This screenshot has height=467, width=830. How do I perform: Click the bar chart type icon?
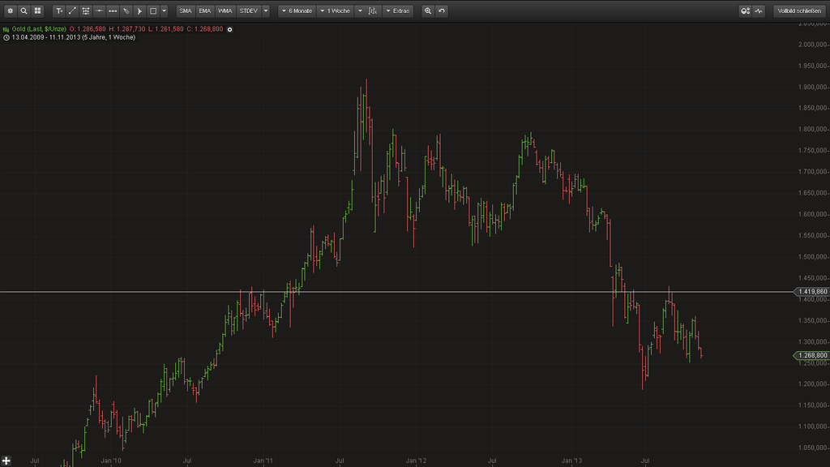click(x=373, y=11)
